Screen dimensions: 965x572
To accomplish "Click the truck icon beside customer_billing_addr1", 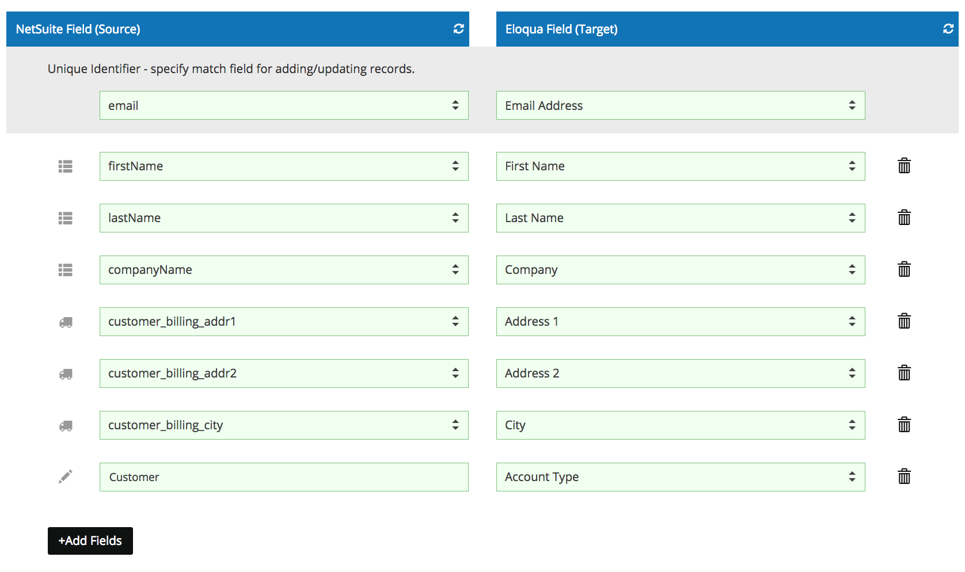I will click(x=66, y=322).
